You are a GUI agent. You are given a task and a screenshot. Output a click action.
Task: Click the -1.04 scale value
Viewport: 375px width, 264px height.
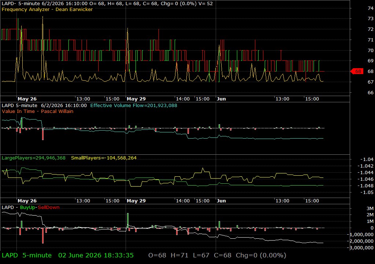point(367,159)
